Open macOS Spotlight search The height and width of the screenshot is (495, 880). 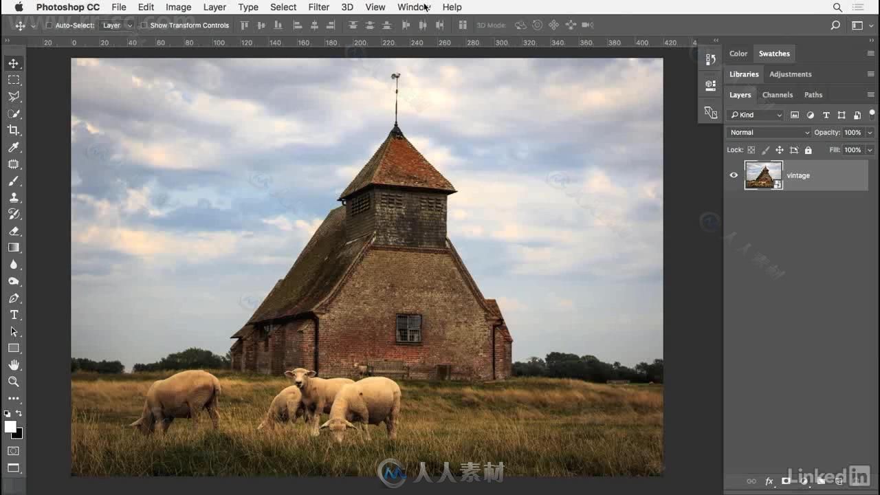(x=837, y=7)
